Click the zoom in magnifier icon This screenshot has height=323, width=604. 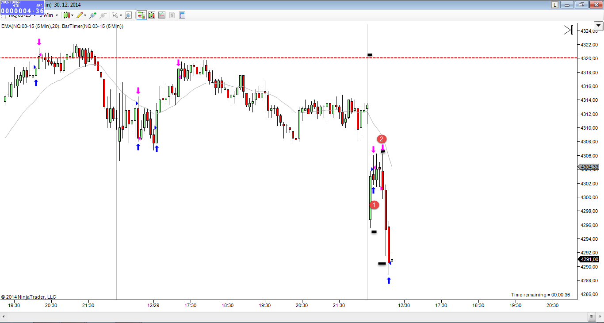tap(92, 15)
